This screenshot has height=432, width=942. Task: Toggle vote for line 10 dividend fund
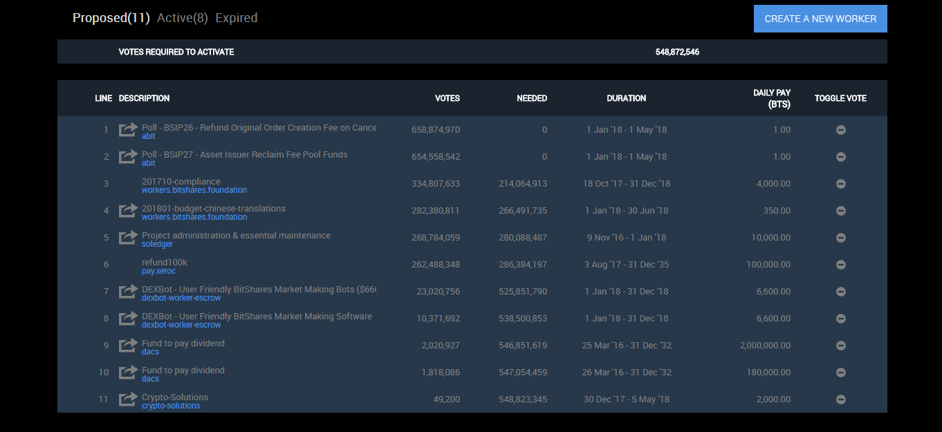point(841,373)
